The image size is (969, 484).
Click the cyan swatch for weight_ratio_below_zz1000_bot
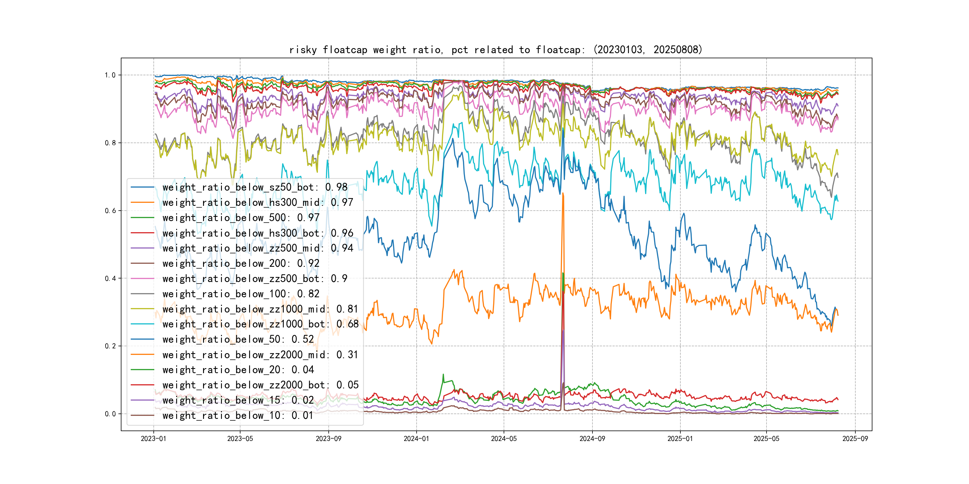(142, 324)
